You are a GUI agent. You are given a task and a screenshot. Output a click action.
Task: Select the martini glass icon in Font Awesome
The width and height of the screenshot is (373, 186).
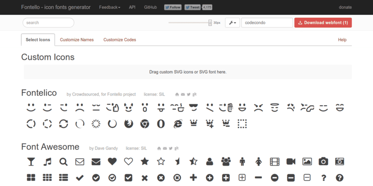click(31, 162)
